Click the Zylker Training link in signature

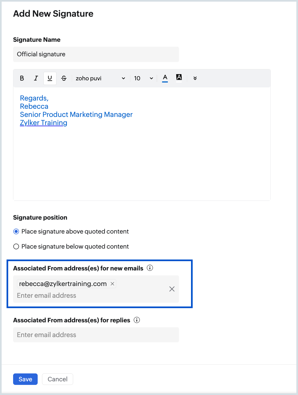tap(44, 123)
